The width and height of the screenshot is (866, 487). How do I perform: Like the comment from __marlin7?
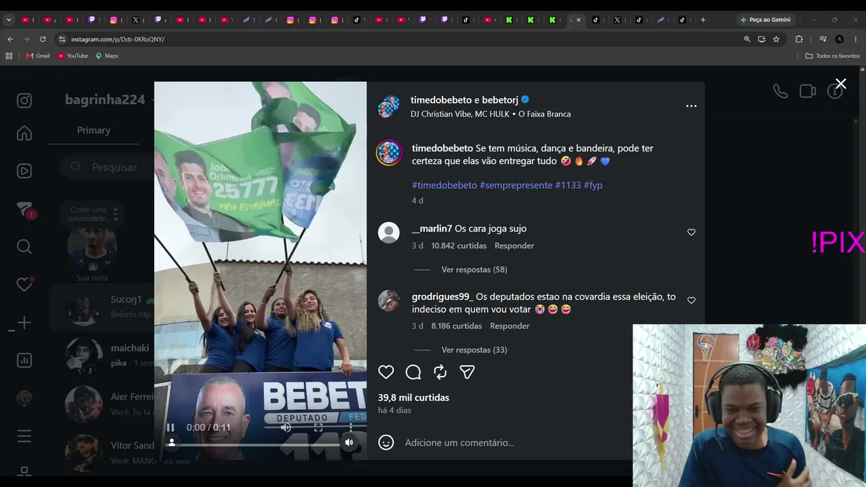691,232
